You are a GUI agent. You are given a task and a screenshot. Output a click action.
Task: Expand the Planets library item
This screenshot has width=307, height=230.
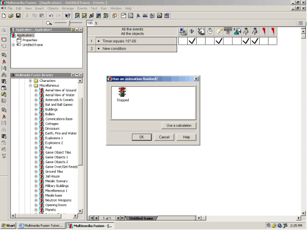click(36, 210)
